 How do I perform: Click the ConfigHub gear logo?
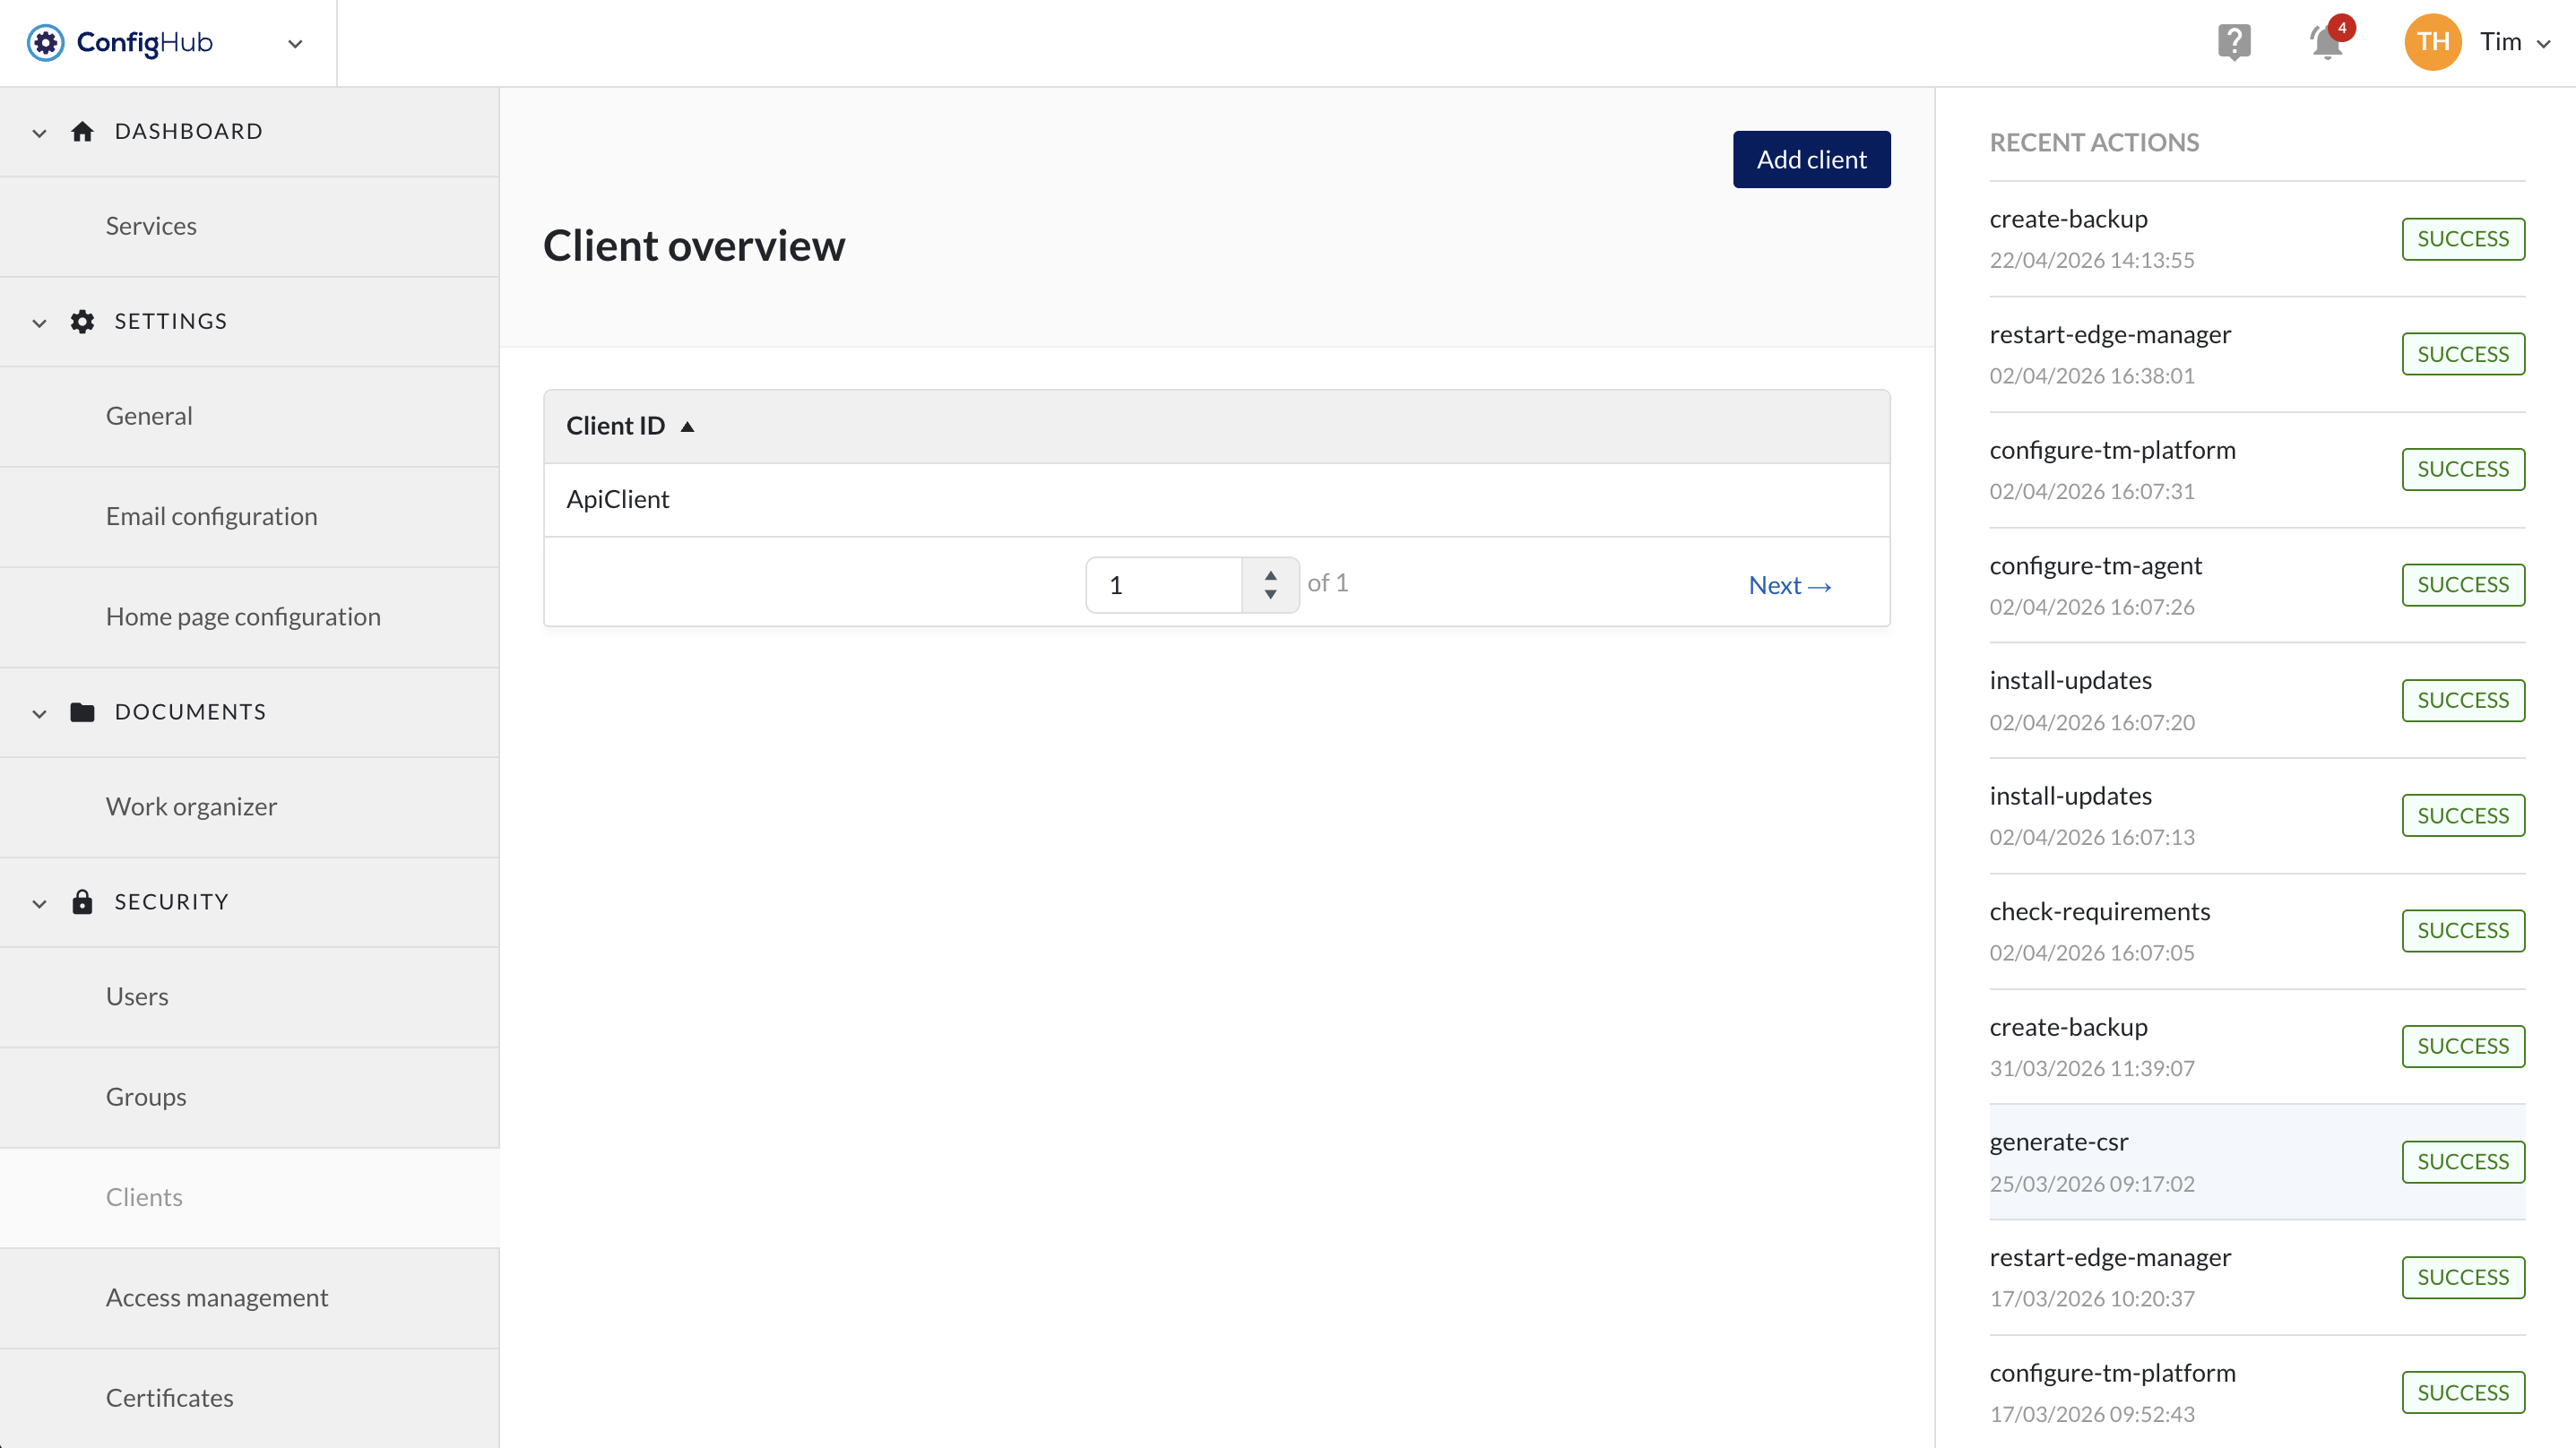(45, 42)
